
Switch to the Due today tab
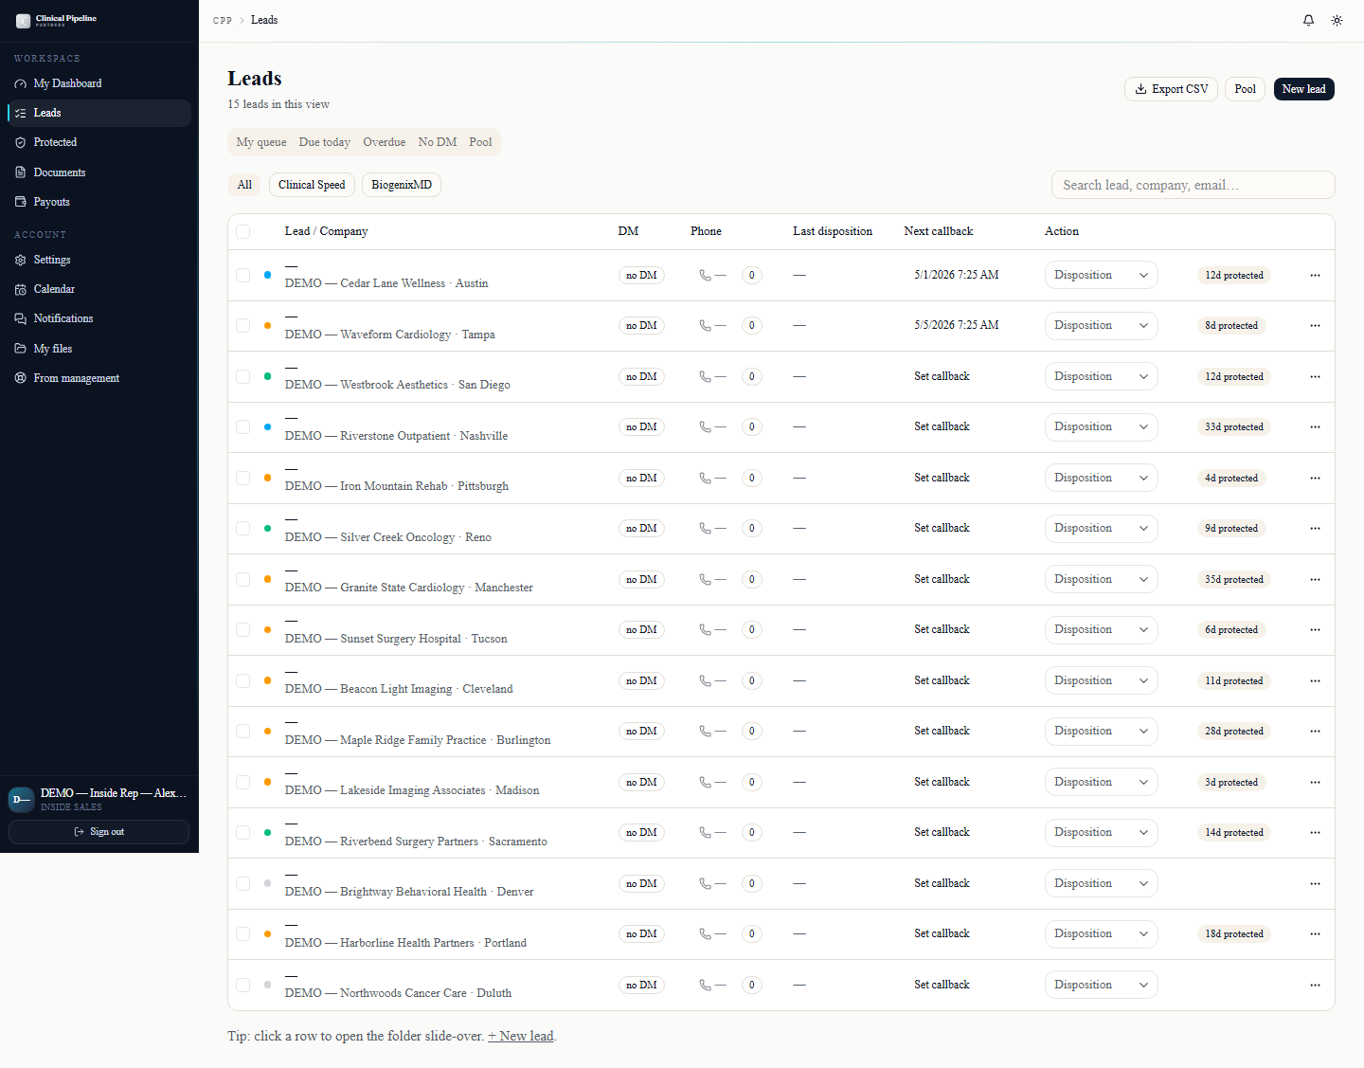coord(325,142)
